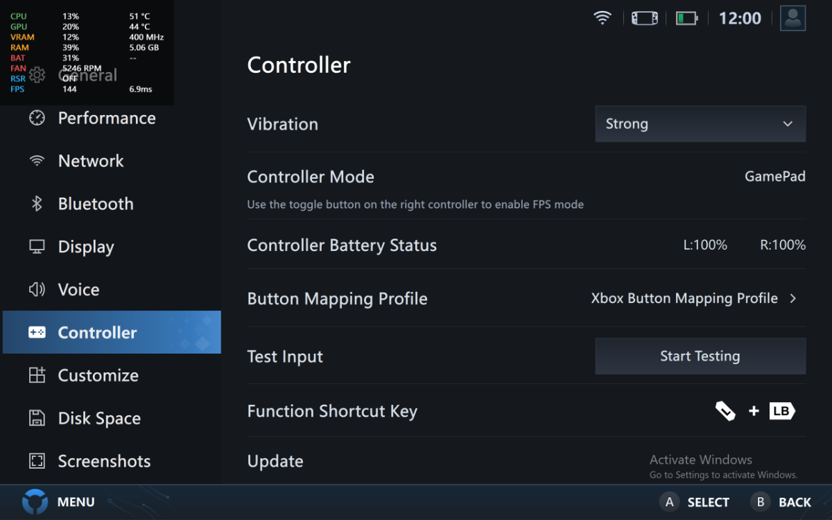Open the user profile avatar
The width and height of the screenshot is (832, 520).
tap(792, 18)
